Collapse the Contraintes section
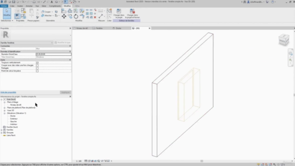The width and height of the screenshot is (295, 166). click(70, 46)
